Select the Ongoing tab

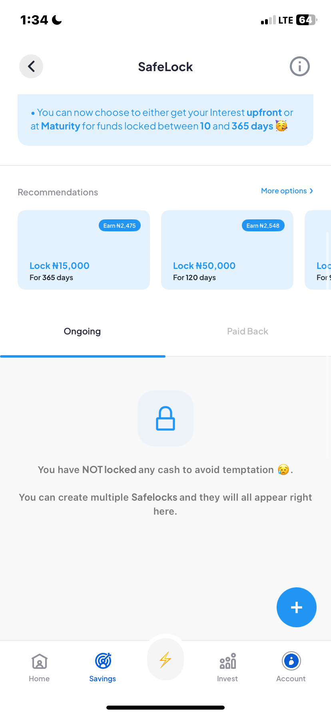point(82,331)
